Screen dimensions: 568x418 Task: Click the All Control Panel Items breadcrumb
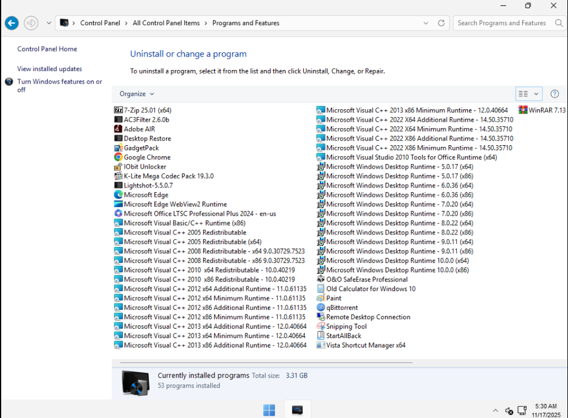[x=166, y=23]
